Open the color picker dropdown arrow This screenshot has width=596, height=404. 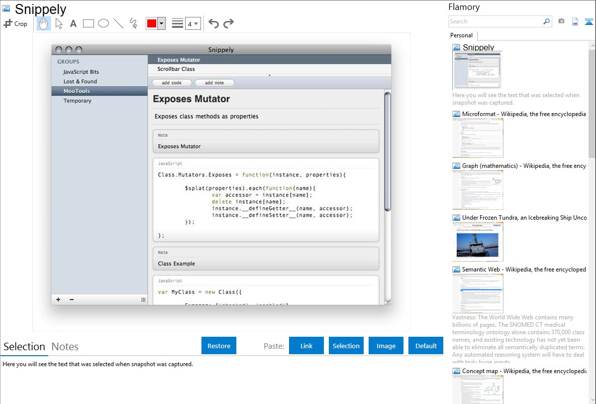[x=162, y=23]
